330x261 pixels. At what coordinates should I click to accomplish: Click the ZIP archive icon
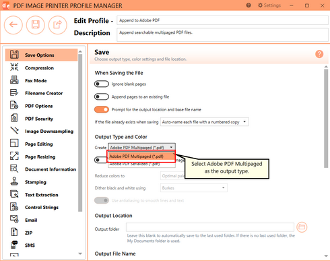coord(14,232)
